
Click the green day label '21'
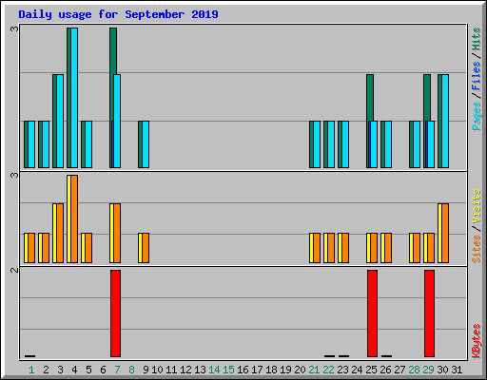point(314,370)
